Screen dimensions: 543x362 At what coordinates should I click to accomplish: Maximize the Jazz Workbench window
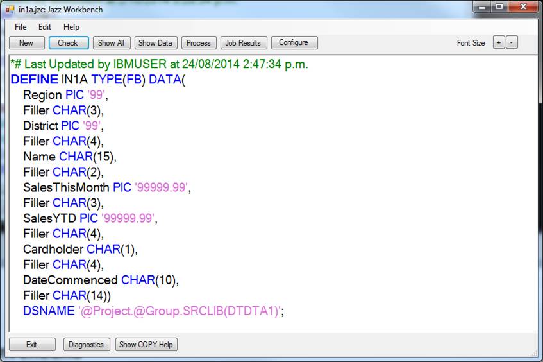(x=499, y=7)
